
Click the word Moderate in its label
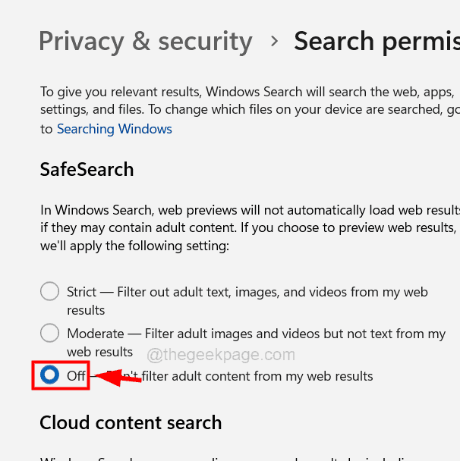(95, 334)
